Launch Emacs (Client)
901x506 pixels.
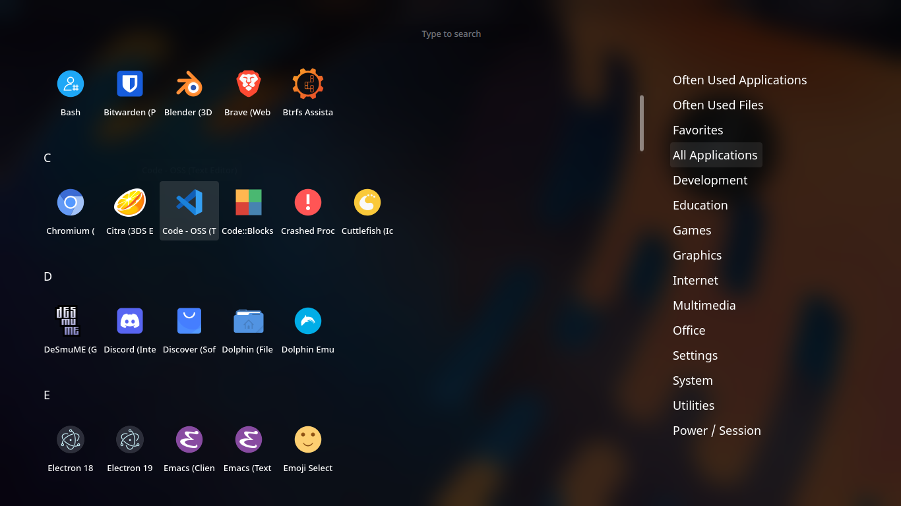point(189,448)
